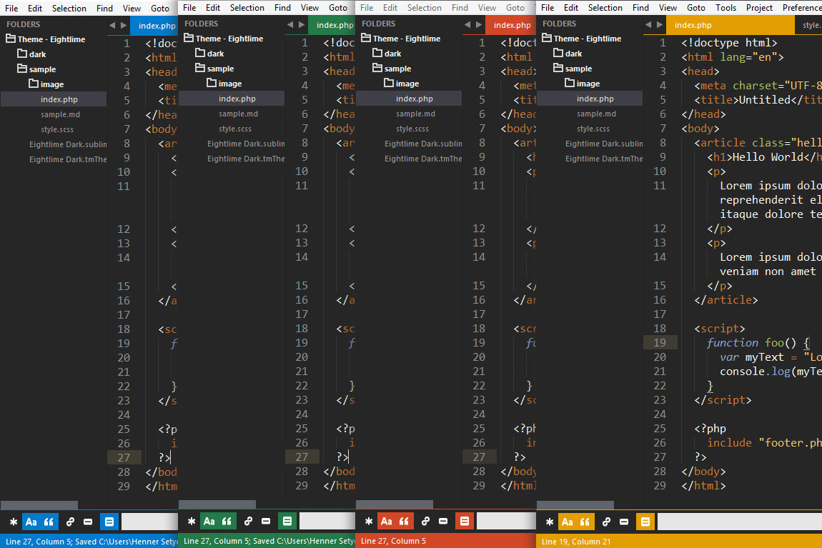Click sidebar horizontal scrollbar in blue window
The image size is (822, 548).
coord(39,506)
